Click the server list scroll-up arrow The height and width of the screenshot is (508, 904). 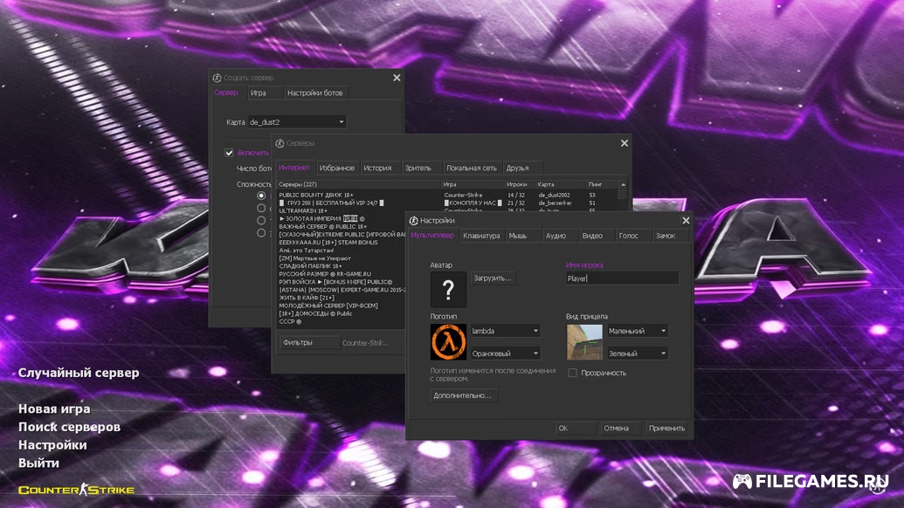click(623, 184)
